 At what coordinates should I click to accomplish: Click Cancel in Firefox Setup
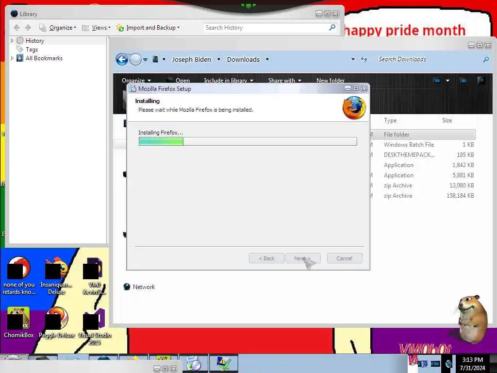point(344,258)
